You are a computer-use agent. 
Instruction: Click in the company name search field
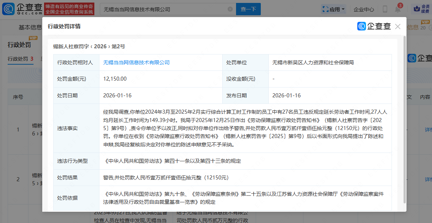point(164,9)
